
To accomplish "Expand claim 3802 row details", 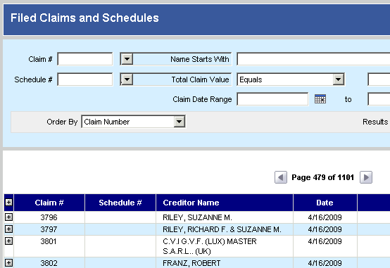I will click(8, 263).
